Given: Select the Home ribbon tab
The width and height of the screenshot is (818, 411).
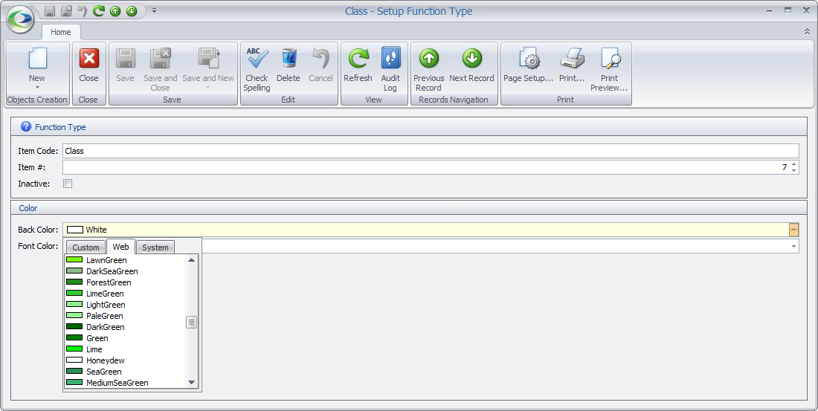Looking at the screenshot, I should (x=60, y=32).
